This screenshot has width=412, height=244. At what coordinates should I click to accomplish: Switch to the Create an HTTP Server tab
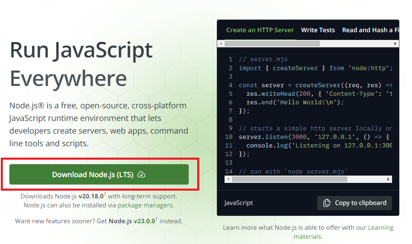260,30
